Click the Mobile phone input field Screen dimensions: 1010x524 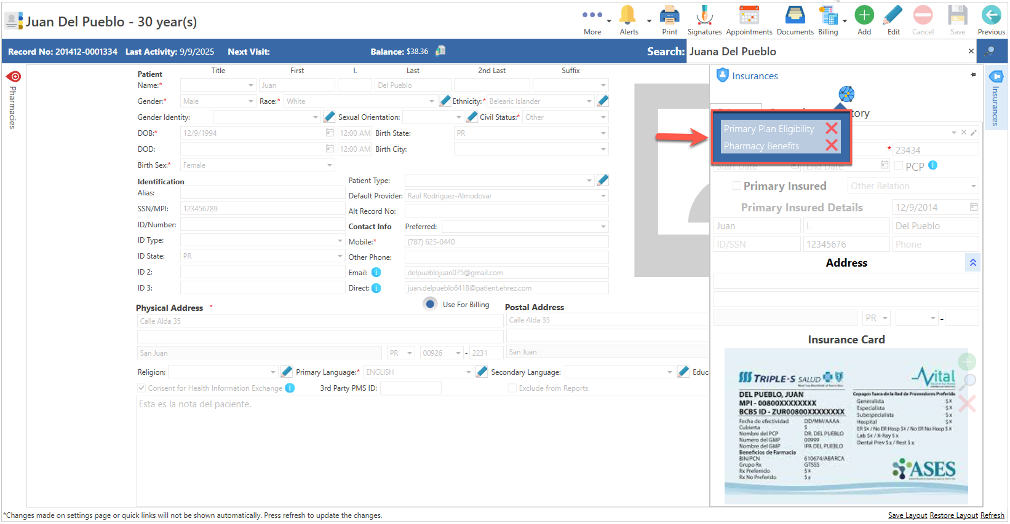(x=507, y=241)
